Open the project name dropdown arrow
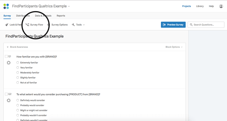 click(69, 6)
